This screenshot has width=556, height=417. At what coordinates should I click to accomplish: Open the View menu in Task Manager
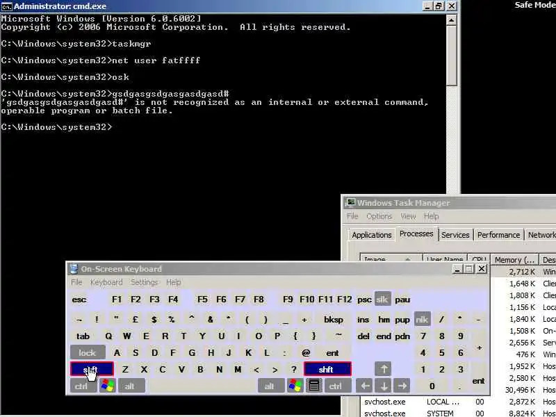[408, 216]
